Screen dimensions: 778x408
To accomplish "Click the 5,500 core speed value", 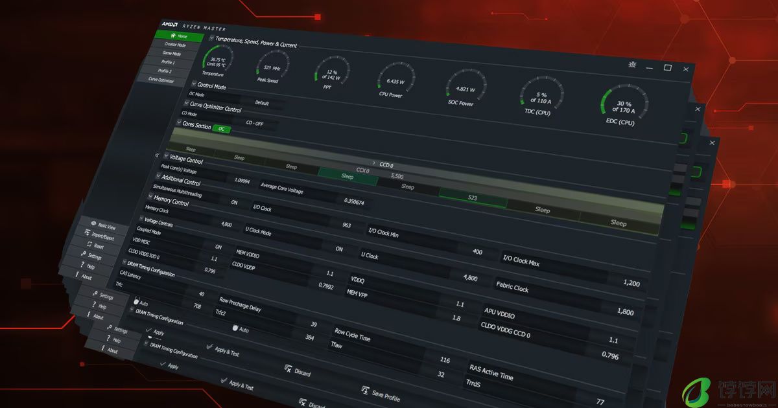I will click(x=397, y=176).
